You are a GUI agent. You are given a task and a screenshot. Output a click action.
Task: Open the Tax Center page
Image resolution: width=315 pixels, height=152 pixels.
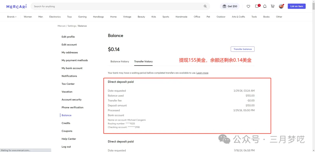point(68,84)
